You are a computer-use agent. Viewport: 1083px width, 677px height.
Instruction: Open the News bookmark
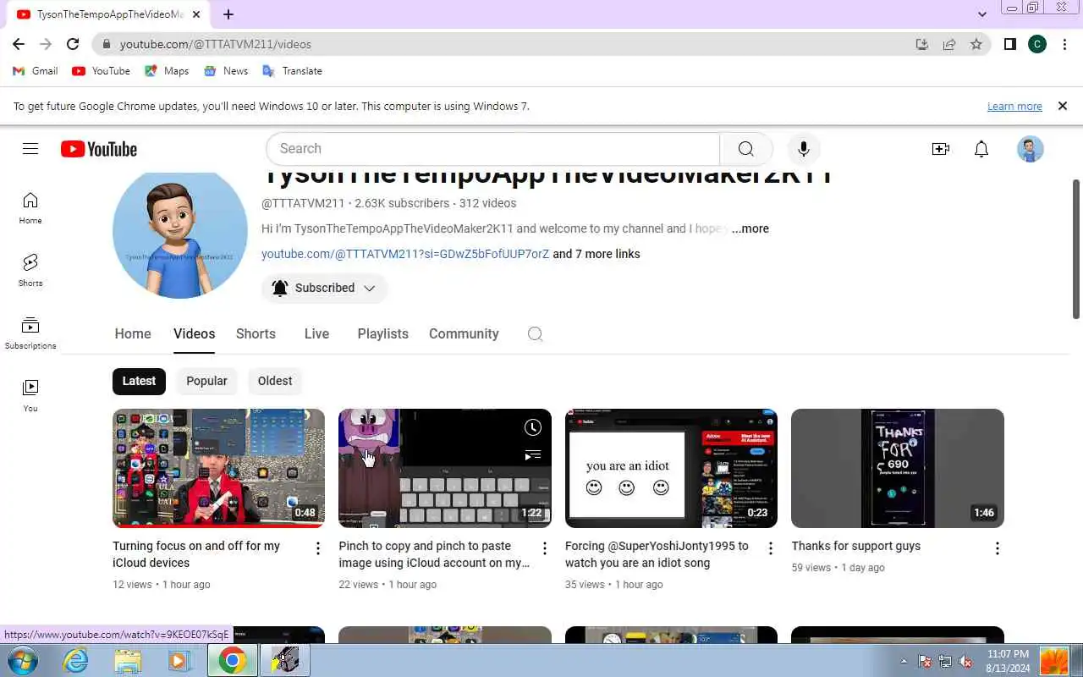[x=226, y=71]
